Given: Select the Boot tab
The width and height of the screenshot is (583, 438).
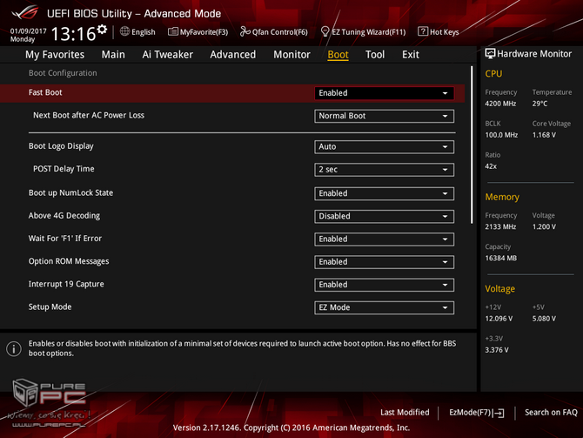Looking at the screenshot, I should point(338,55).
